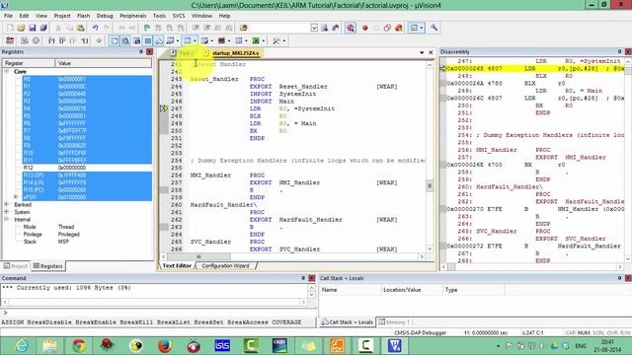Screen dimensions: 632x355
Task: Toggle the Disassembly Window view button
Action: coord(125,40)
